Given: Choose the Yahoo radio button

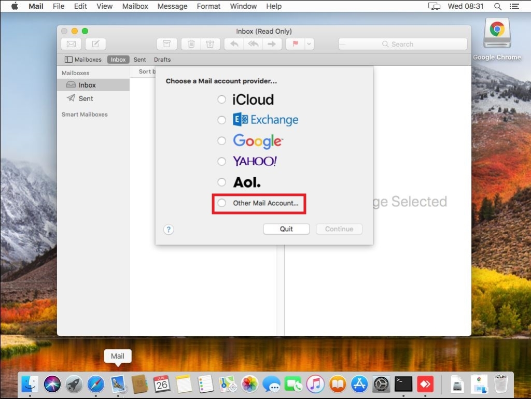Looking at the screenshot, I should 221,162.
